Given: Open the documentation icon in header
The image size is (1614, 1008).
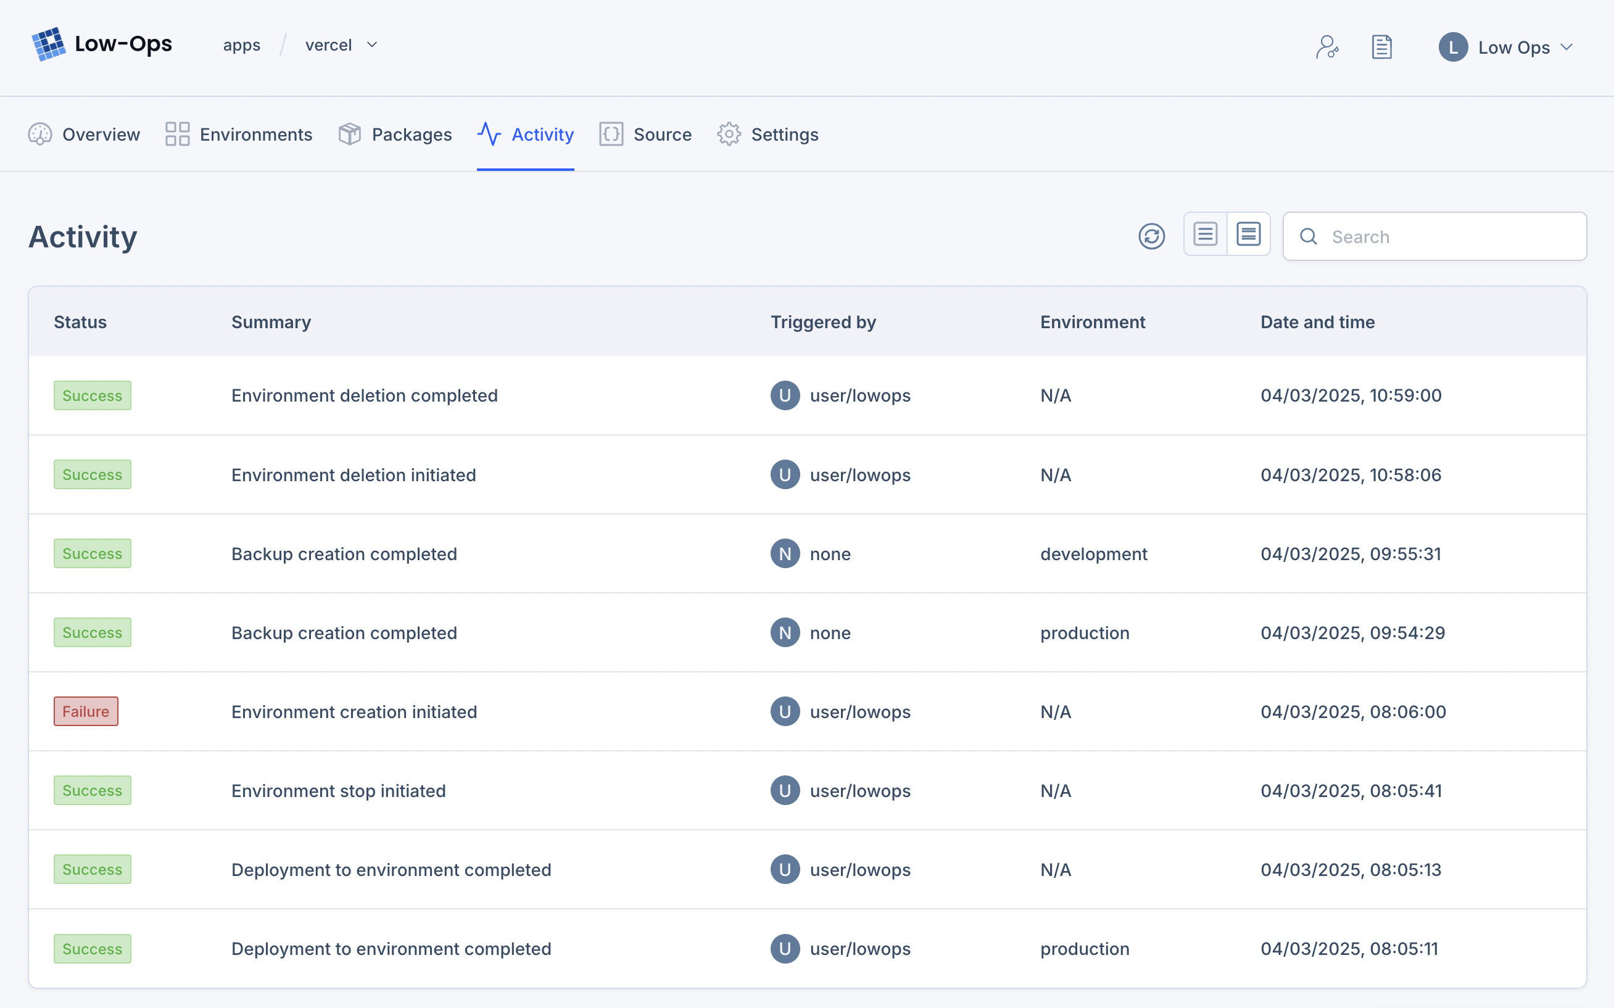Looking at the screenshot, I should click(1382, 47).
